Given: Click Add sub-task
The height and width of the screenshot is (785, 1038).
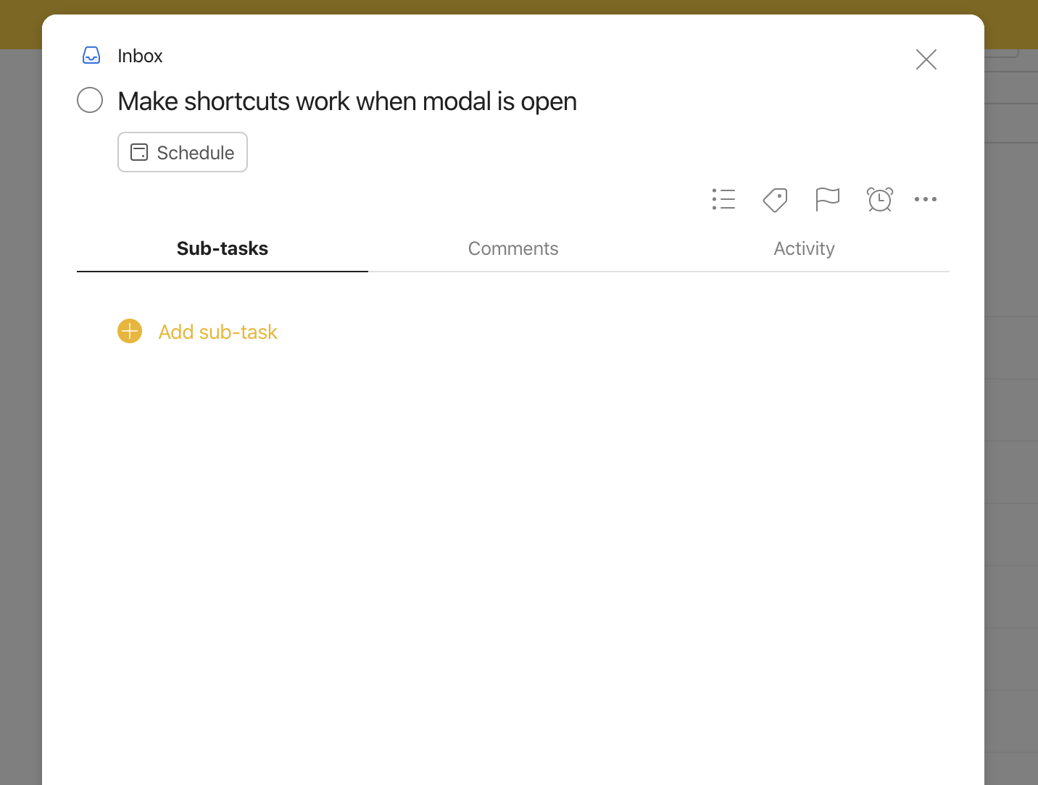Looking at the screenshot, I should click(217, 331).
